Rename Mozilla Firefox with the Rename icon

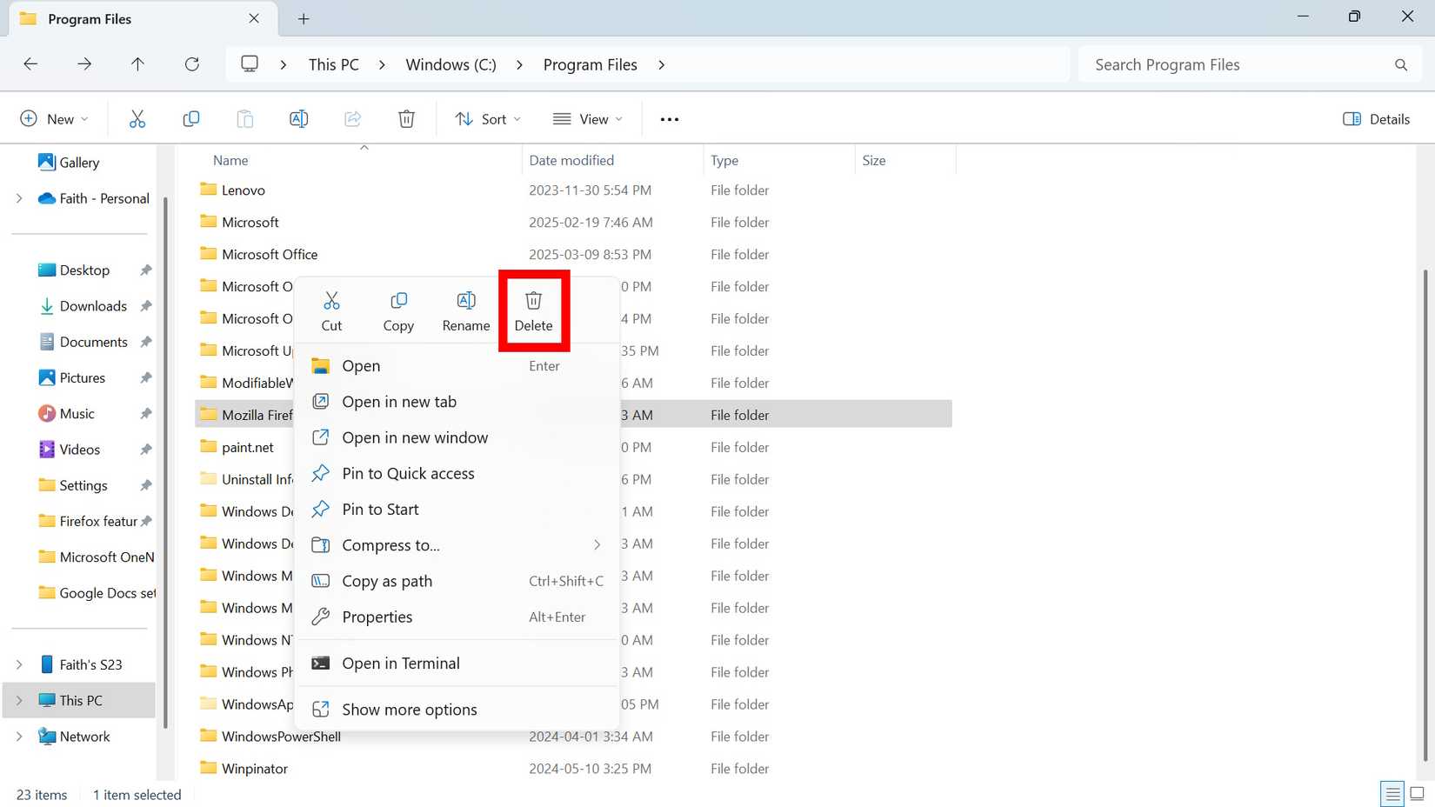coord(466,310)
